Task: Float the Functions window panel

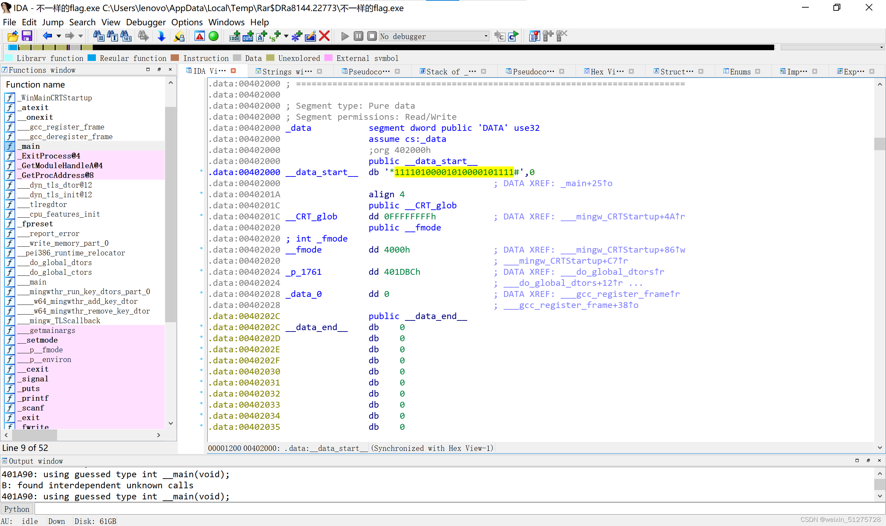Action: pyautogui.click(x=159, y=70)
